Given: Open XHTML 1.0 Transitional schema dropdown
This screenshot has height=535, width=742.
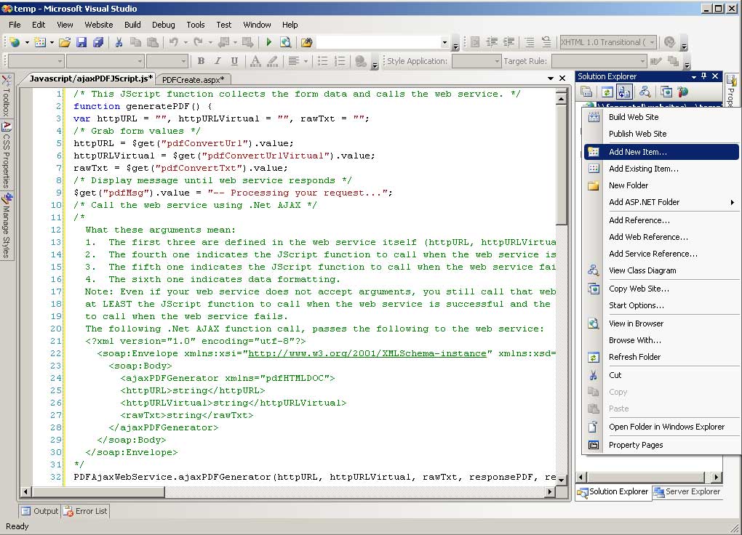Looking at the screenshot, I should [652, 42].
